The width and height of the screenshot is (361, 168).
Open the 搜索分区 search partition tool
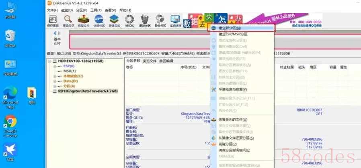pyautogui.click(x=68, y=21)
